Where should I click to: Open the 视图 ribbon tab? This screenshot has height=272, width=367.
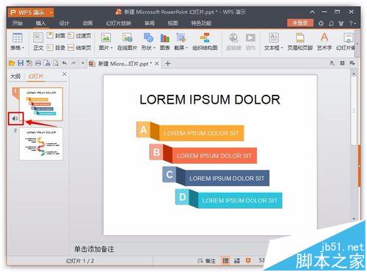click(x=172, y=24)
